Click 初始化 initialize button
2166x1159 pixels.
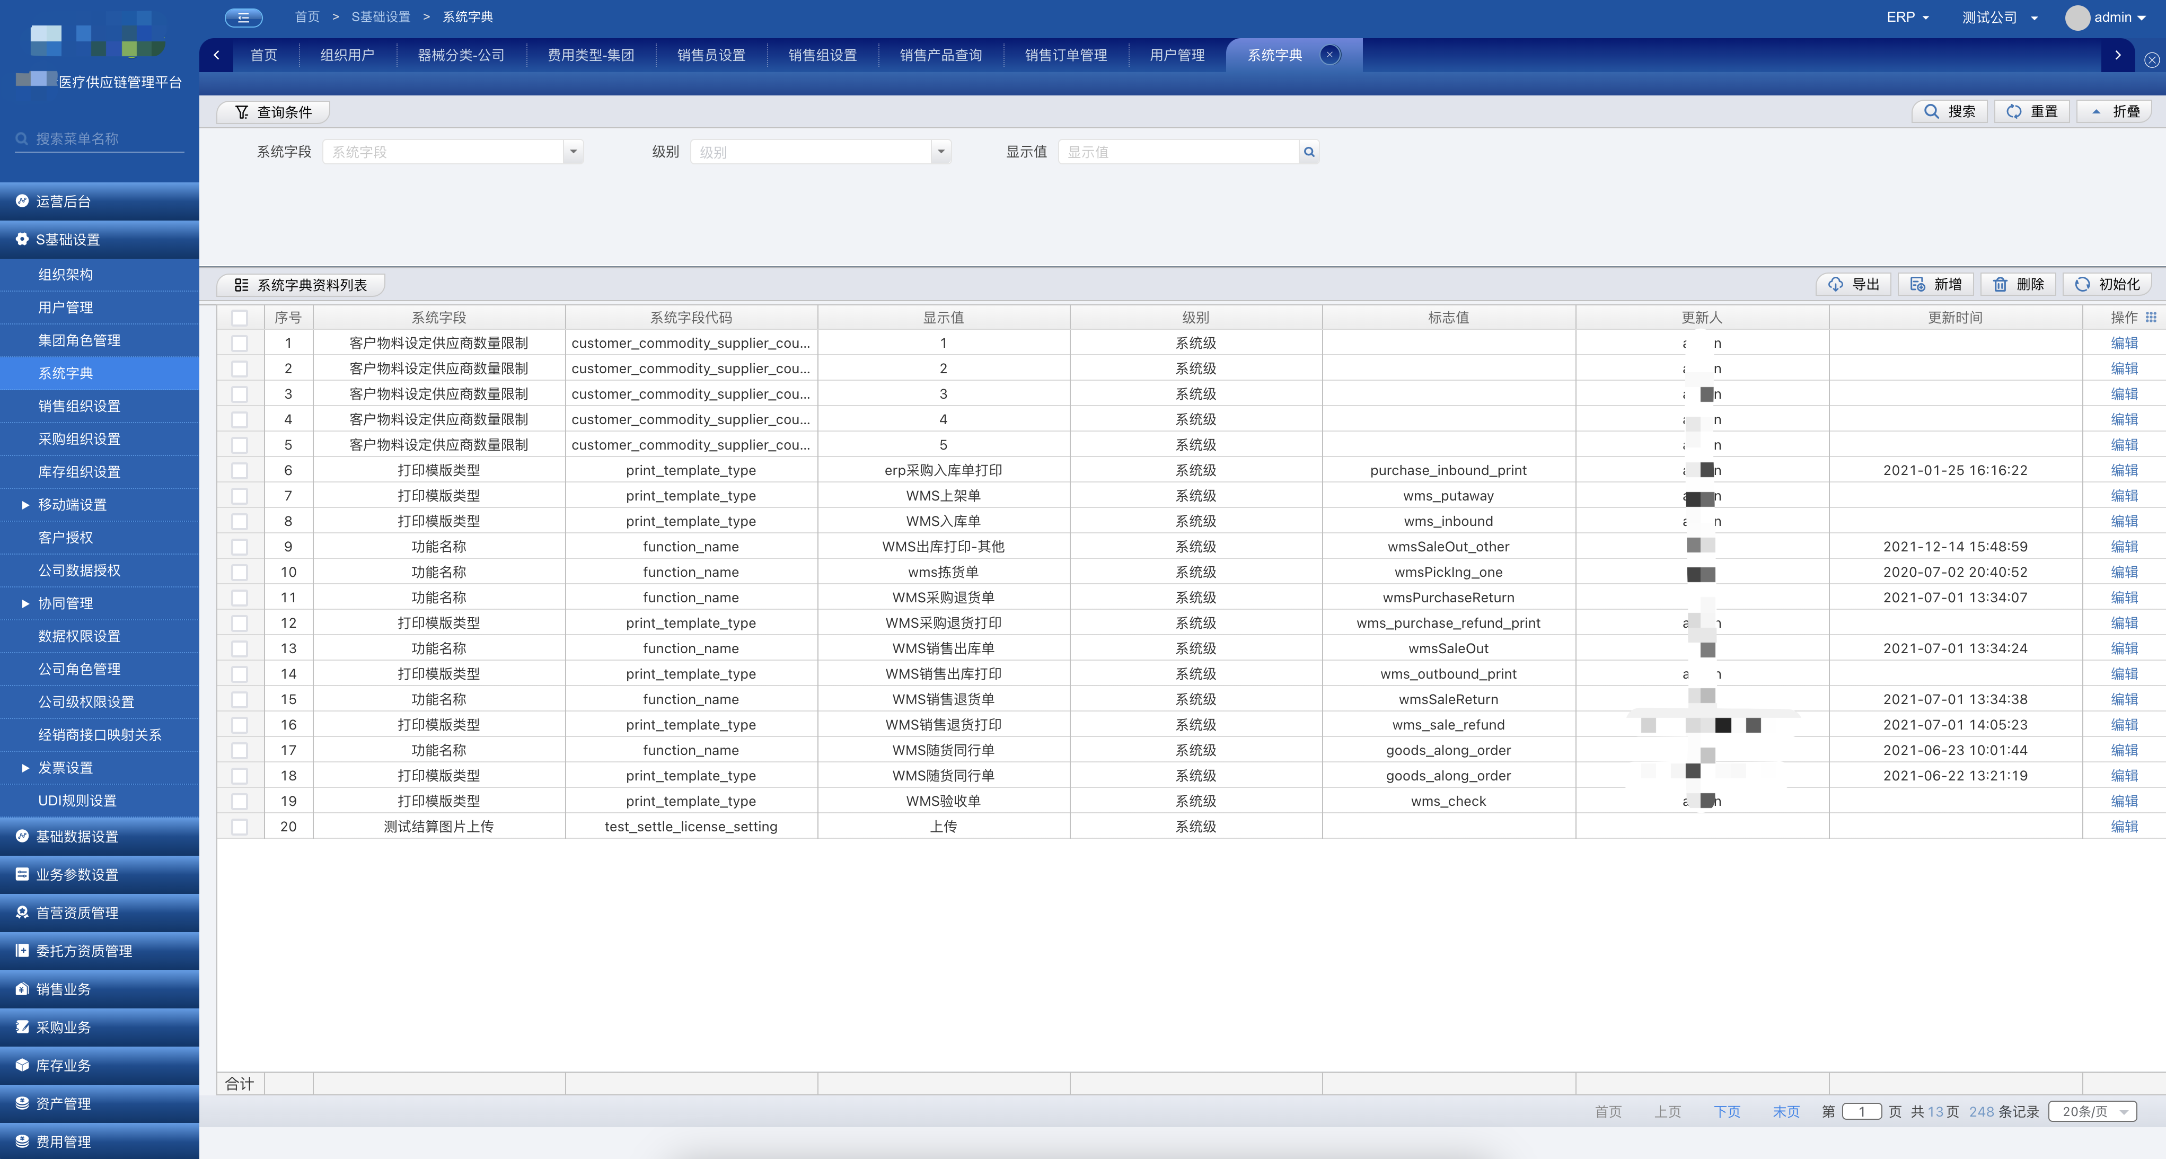pyautogui.click(x=2106, y=284)
